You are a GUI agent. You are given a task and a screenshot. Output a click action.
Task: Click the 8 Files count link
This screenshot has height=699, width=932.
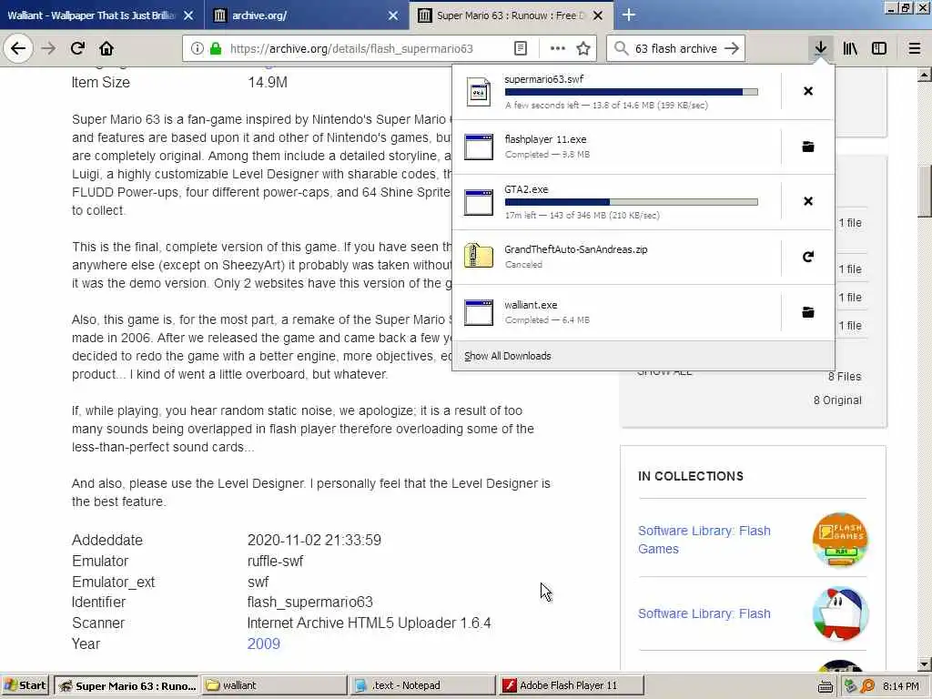coord(845,376)
